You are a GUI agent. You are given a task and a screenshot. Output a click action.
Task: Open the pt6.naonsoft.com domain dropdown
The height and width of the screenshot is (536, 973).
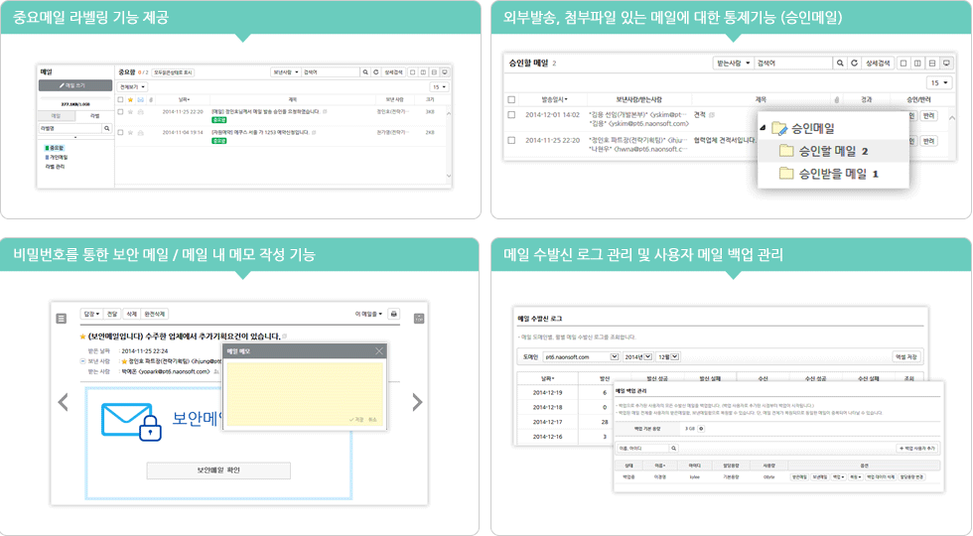(x=615, y=356)
